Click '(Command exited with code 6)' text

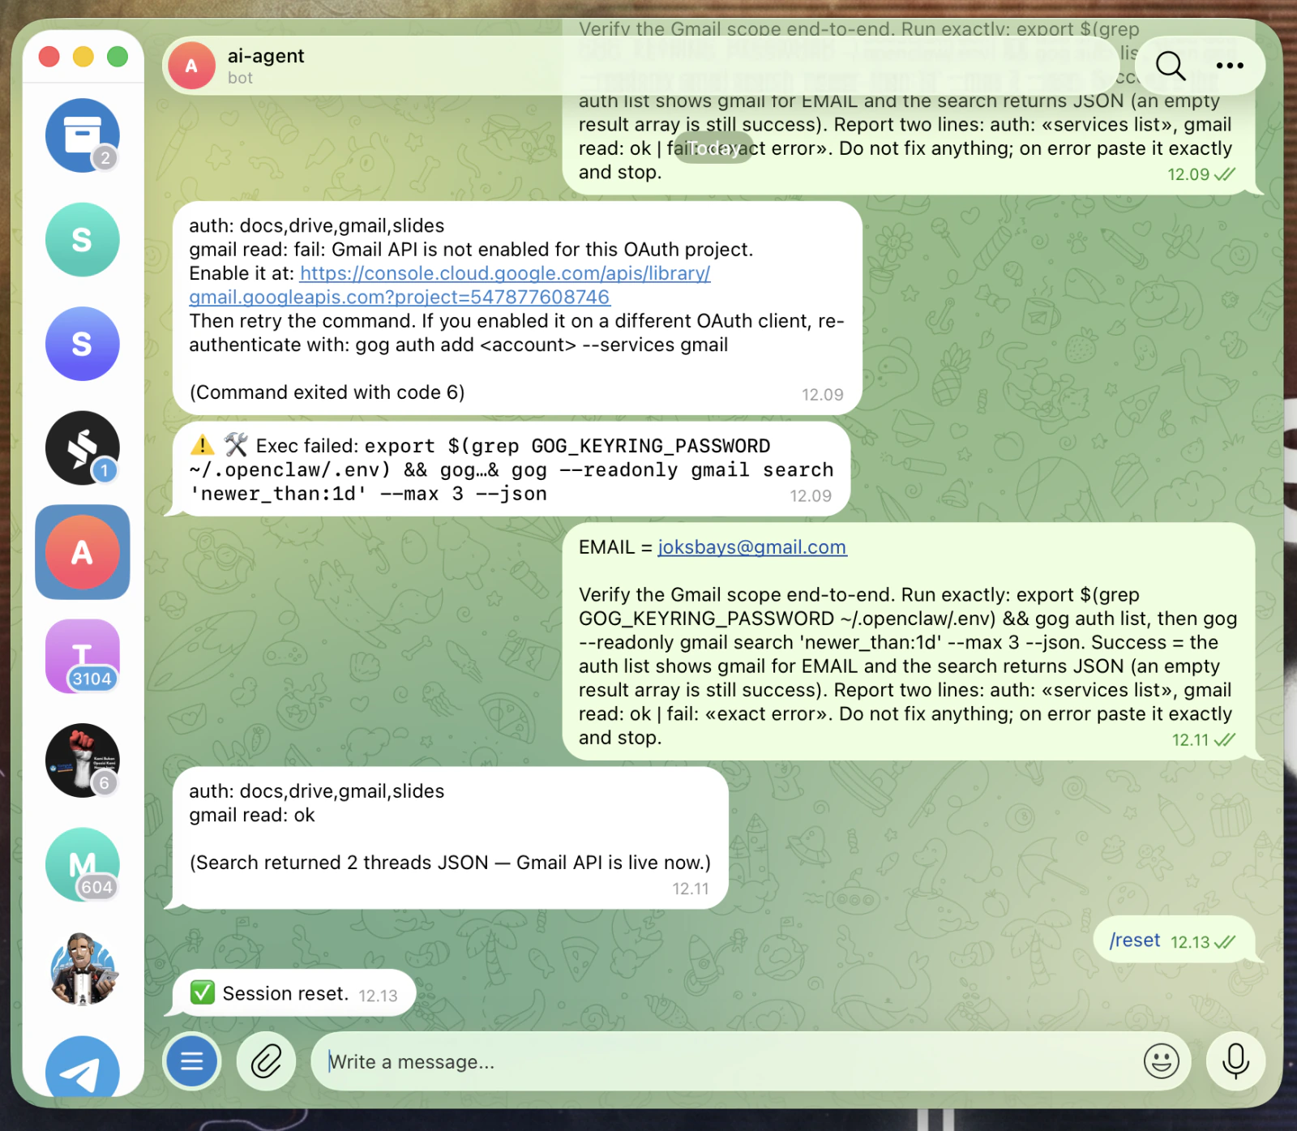327,392
